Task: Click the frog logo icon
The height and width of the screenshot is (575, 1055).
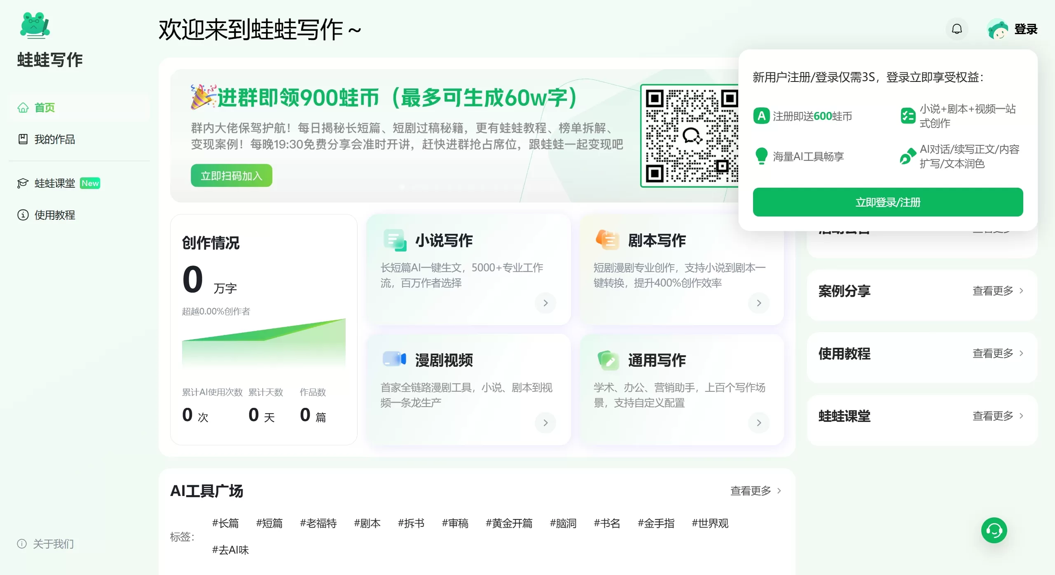Action: pos(35,26)
